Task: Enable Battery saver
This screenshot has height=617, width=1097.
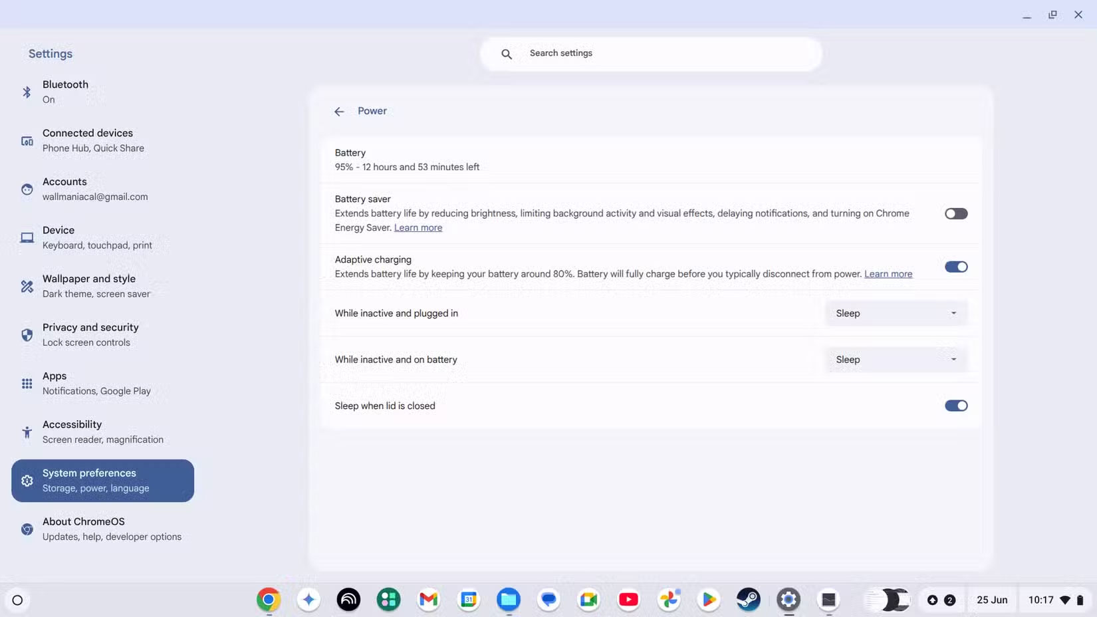Action: click(x=956, y=213)
